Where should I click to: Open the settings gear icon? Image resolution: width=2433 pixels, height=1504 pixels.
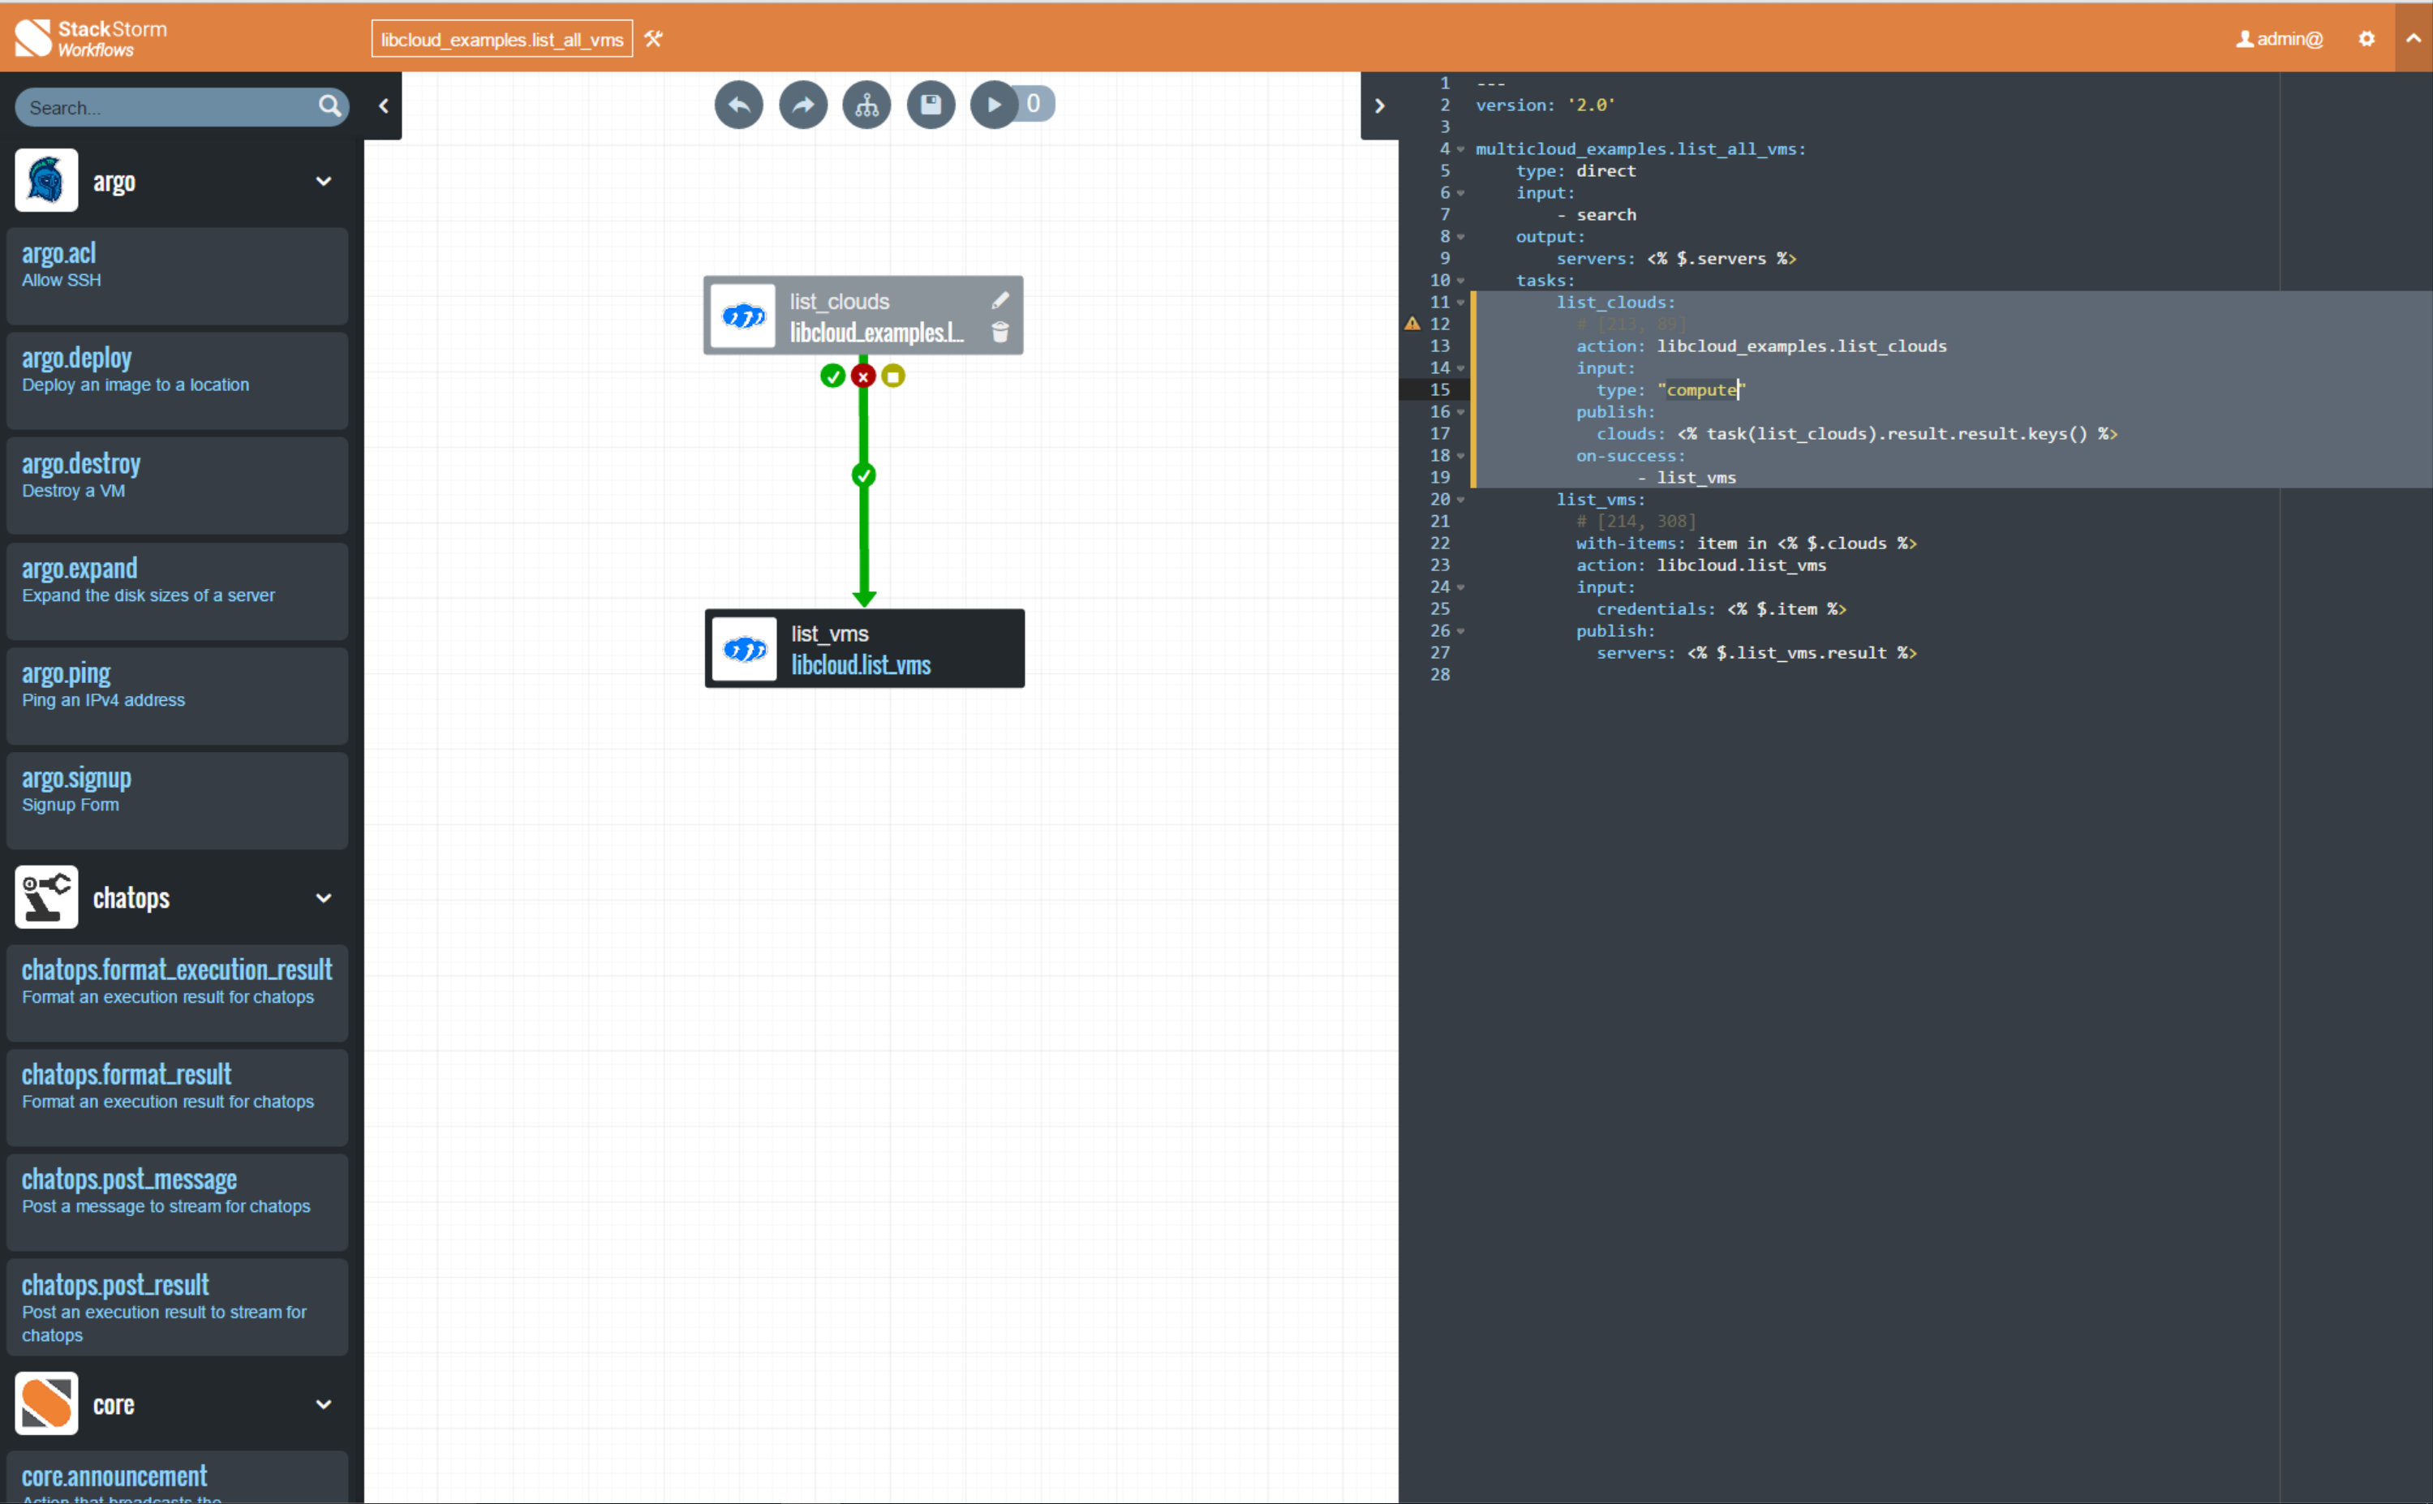pyautogui.click(x=2366, y=39)
